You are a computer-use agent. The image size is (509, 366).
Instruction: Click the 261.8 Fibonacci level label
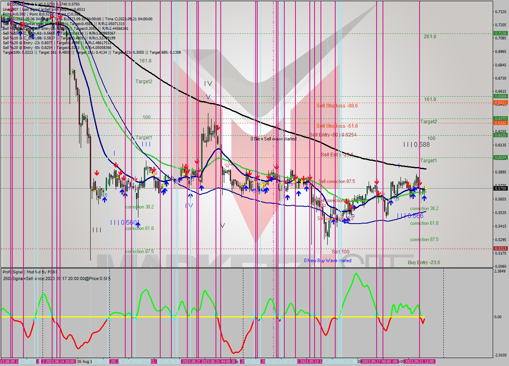click(430, 36)
